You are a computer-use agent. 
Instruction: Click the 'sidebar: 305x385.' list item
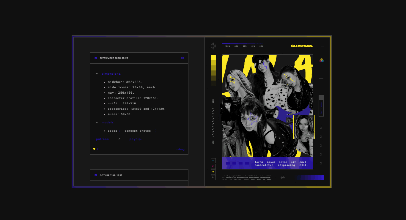tap(125, 82)
